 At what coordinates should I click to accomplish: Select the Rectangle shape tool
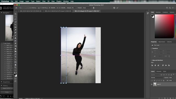tap(15, 62)
